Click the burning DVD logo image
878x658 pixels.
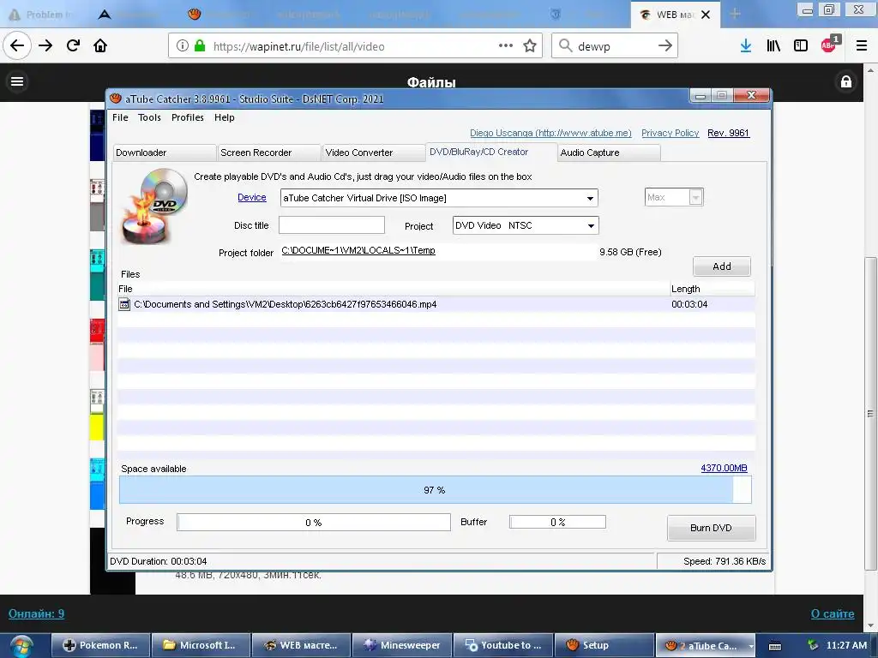[x=155, y=206]
